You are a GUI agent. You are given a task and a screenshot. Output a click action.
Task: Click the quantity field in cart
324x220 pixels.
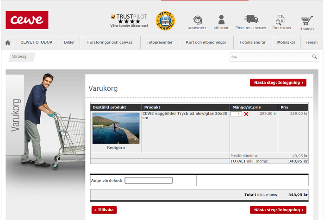point(236,114)
